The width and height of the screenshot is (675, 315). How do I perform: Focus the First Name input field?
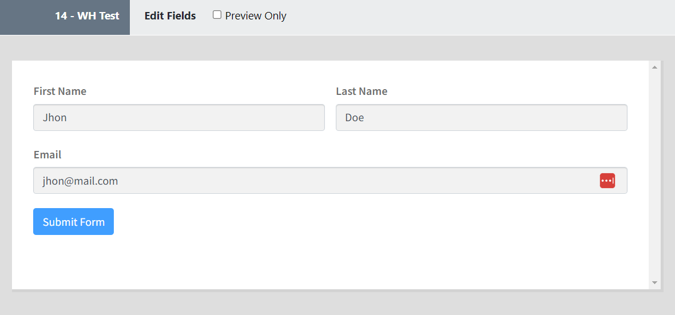pyautogui.click(x=178, y=118)
